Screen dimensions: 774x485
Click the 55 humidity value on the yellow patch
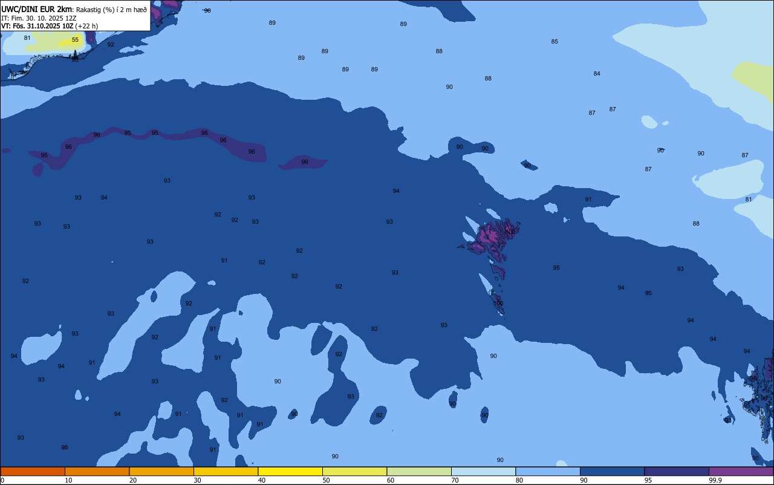pyautogui.click(x=75, y=40)
